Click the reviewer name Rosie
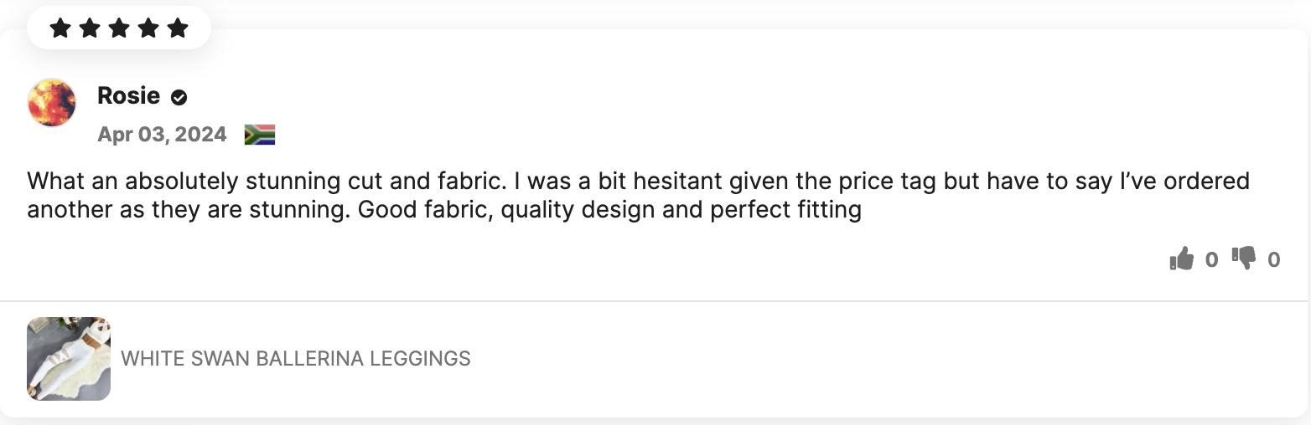1311x425 pixels. [x=128, y=96]
